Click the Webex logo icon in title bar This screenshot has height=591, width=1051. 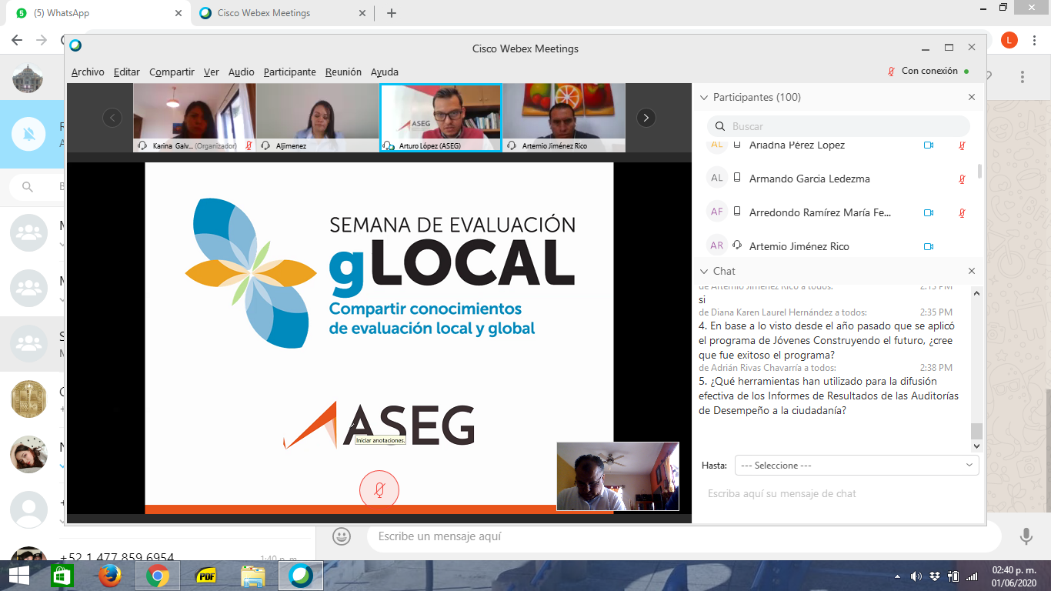point(75,45)
